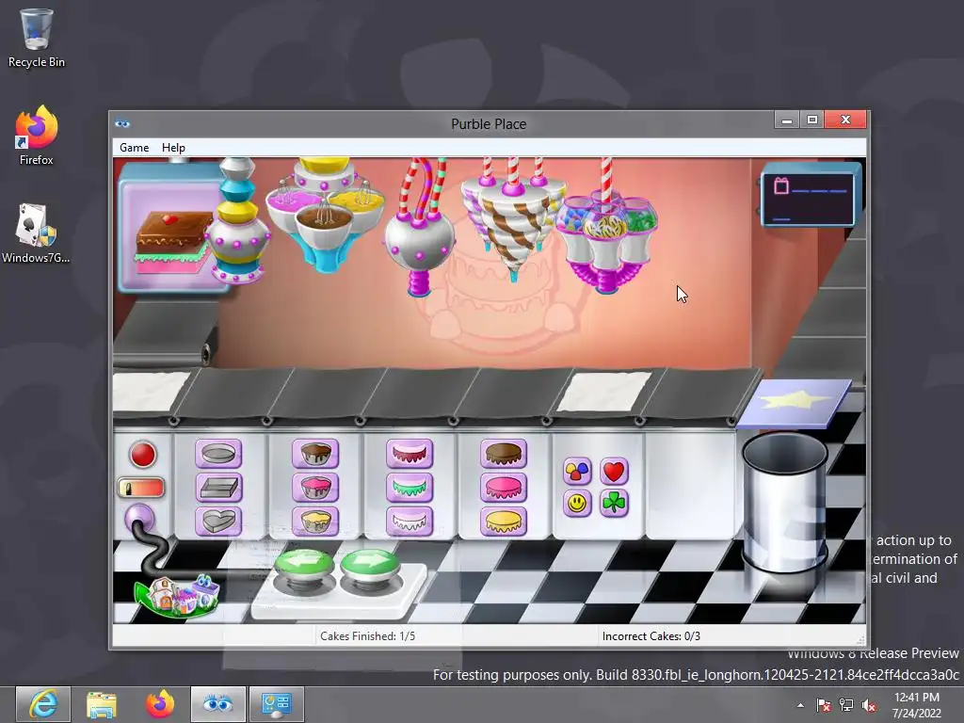964x723 pixels.
Task: Select the round cake pan button
Action: [218, 455]
